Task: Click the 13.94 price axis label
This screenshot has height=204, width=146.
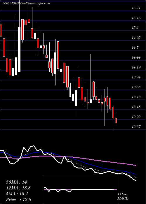Action: coord(136,77)
